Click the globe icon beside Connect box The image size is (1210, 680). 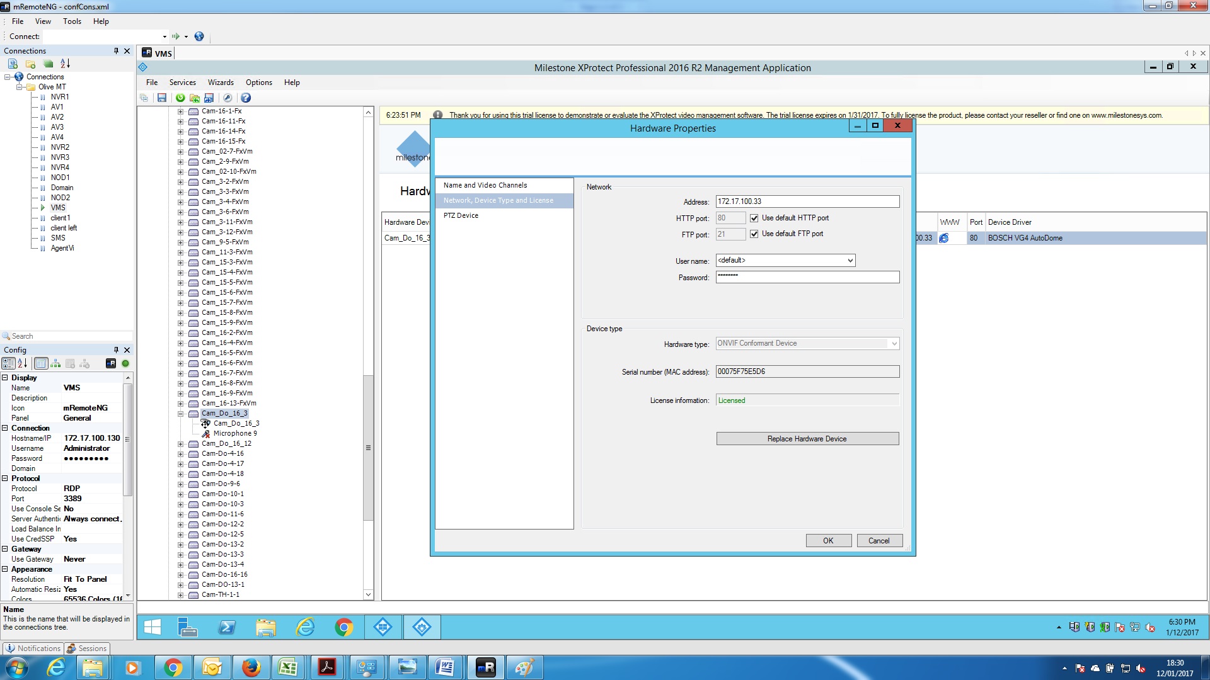tap(199, 37)
